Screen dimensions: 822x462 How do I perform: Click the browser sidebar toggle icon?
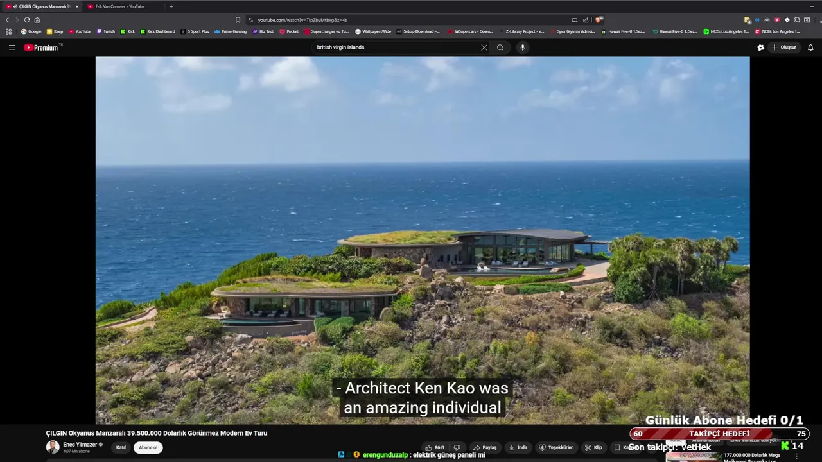click(x=807, y=20)
